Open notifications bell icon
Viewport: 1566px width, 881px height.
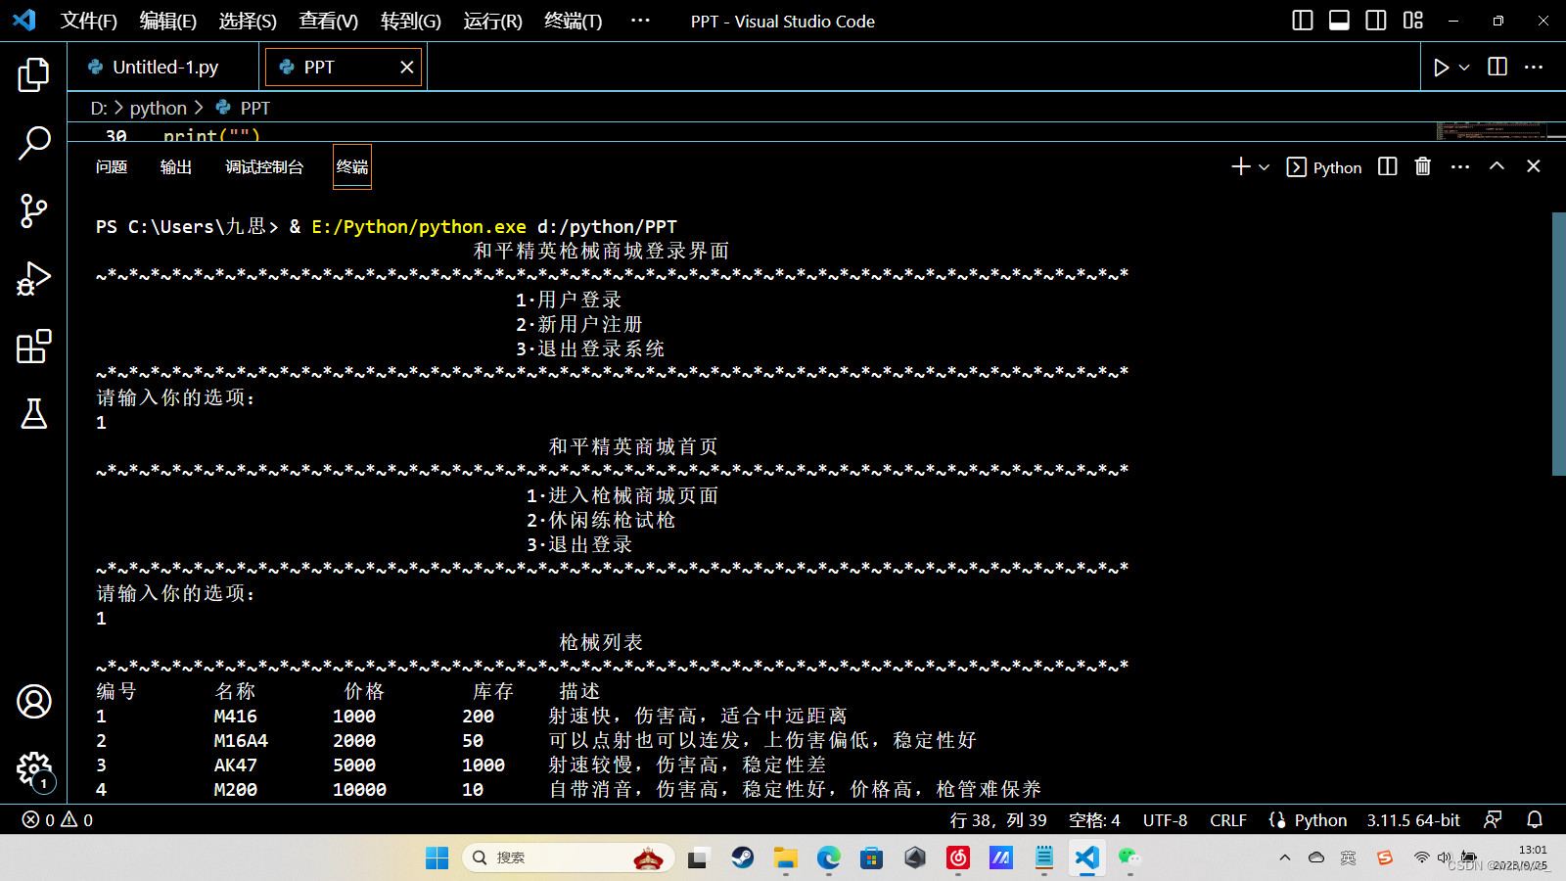pyautogui.click(x=1535, y=820)
